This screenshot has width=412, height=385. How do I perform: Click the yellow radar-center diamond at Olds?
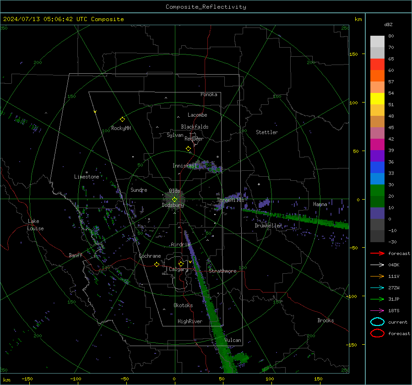(174, 200)
